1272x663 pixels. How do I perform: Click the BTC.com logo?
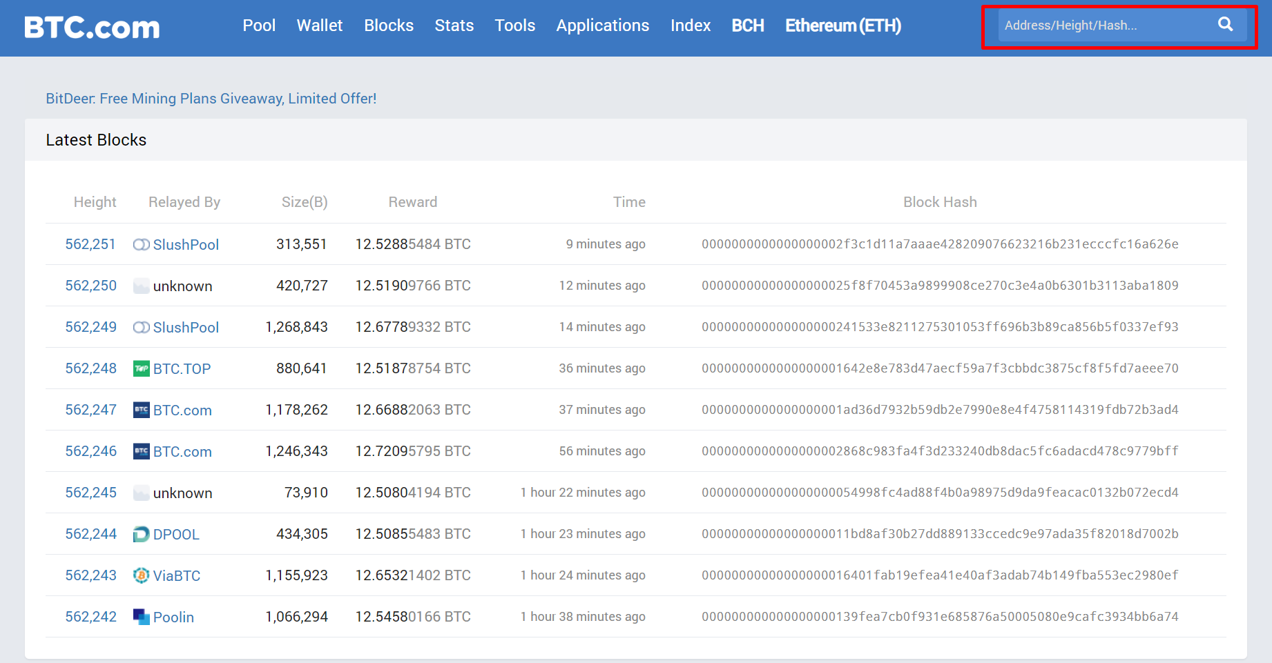coord(92,27)
